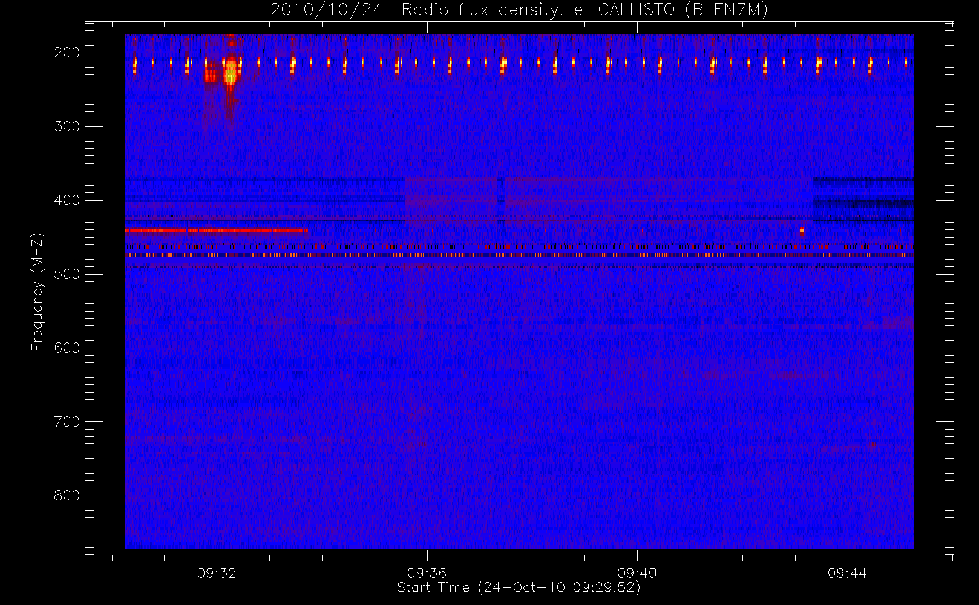Click the 300 frequency tick label

click(x=67, y=126)
